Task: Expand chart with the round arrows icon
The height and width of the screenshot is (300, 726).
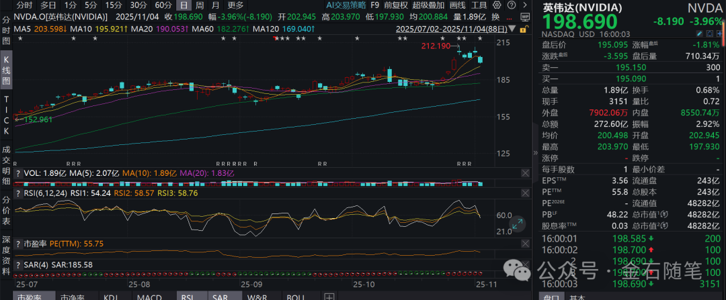Action: tap(518, 225)
